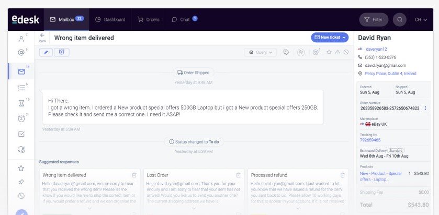Click the assign user icon
The height and width of the screenshot is (215, 439).
(301, 52)
